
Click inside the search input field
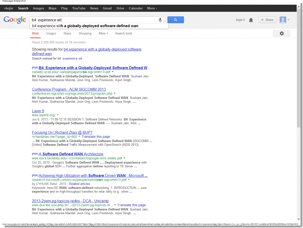(89, 19)
